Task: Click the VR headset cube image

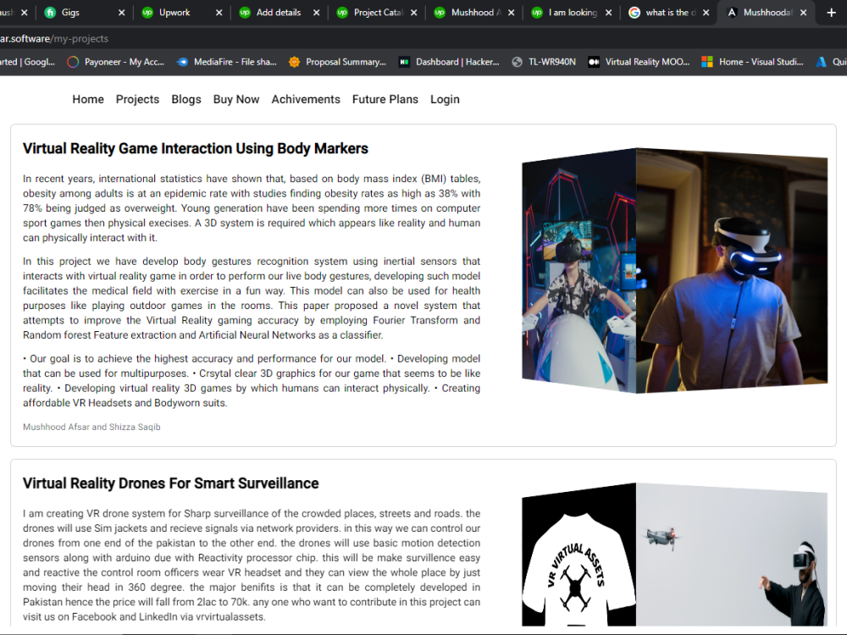Action: pyautogui.click(x=732, y=270)
